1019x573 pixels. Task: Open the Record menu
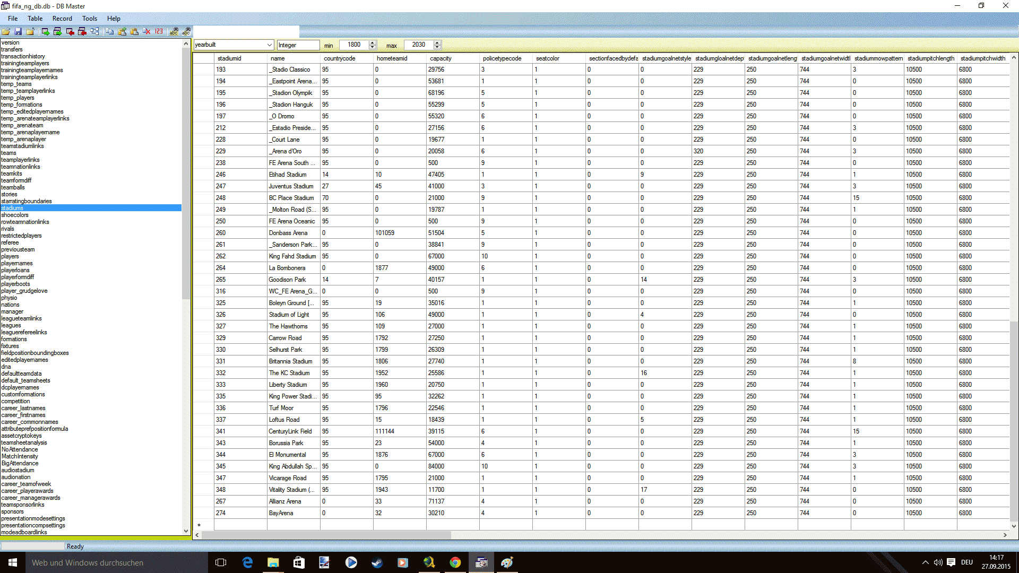coord(62,18)
